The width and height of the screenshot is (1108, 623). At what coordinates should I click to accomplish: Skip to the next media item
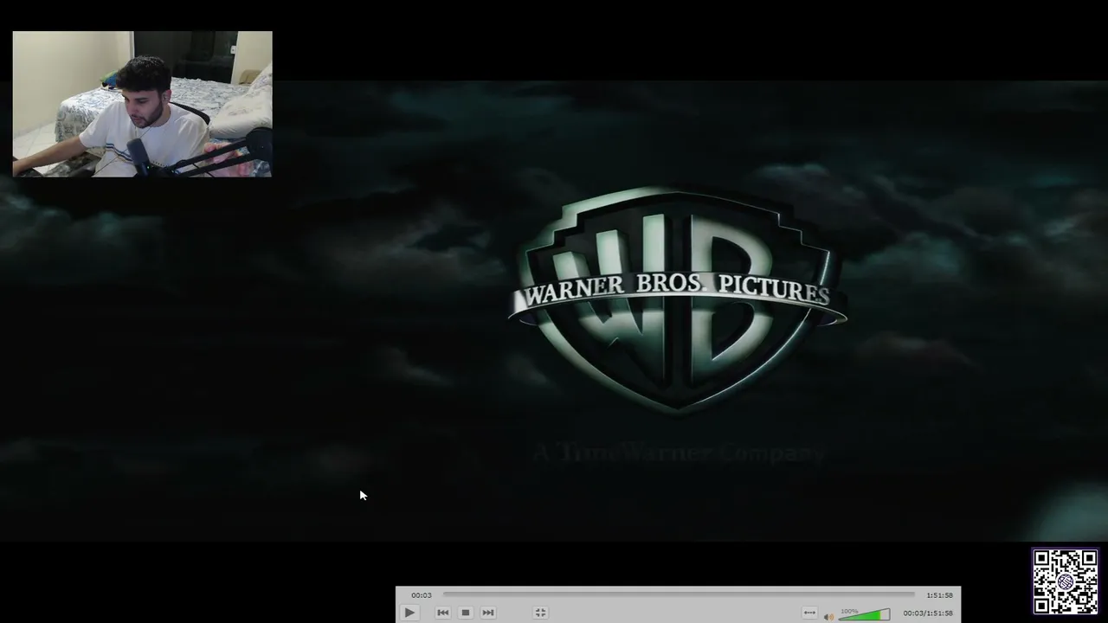[x=488, y=613]
